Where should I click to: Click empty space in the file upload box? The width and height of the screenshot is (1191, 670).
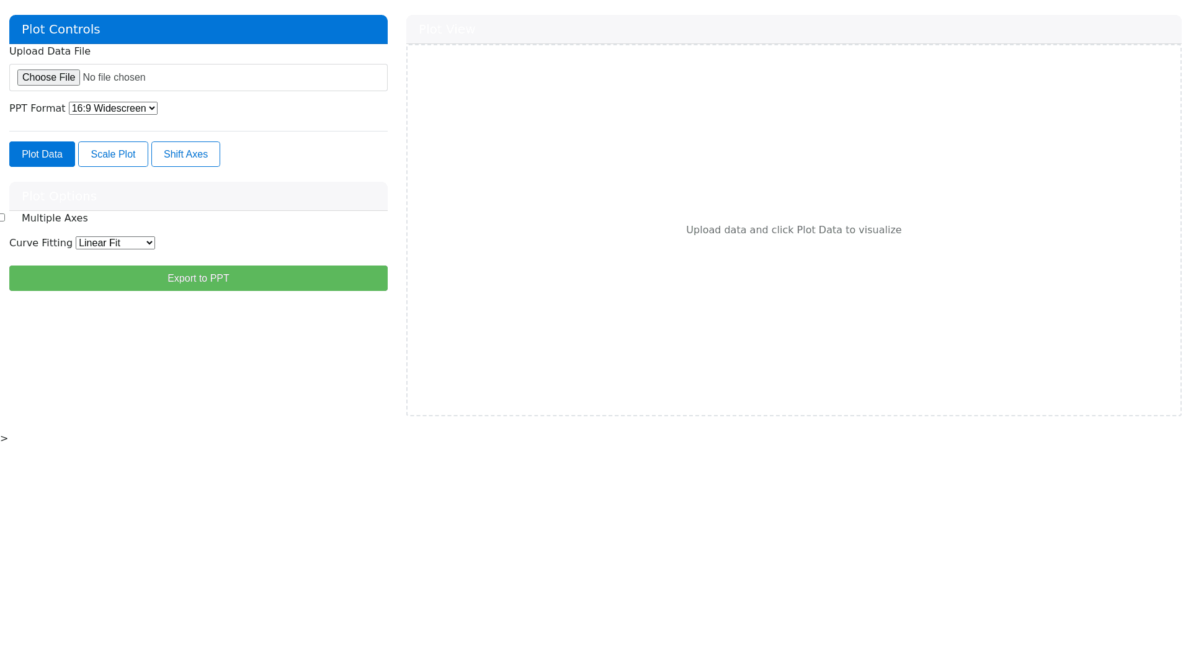coord(279,78)
